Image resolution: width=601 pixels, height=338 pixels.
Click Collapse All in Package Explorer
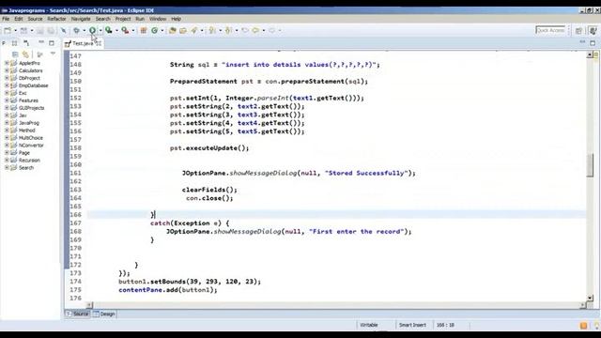point(15,54)
